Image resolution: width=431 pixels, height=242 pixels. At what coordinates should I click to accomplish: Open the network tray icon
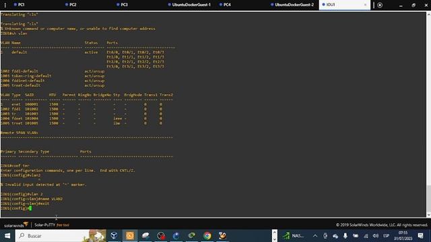[x=366, y=236]
